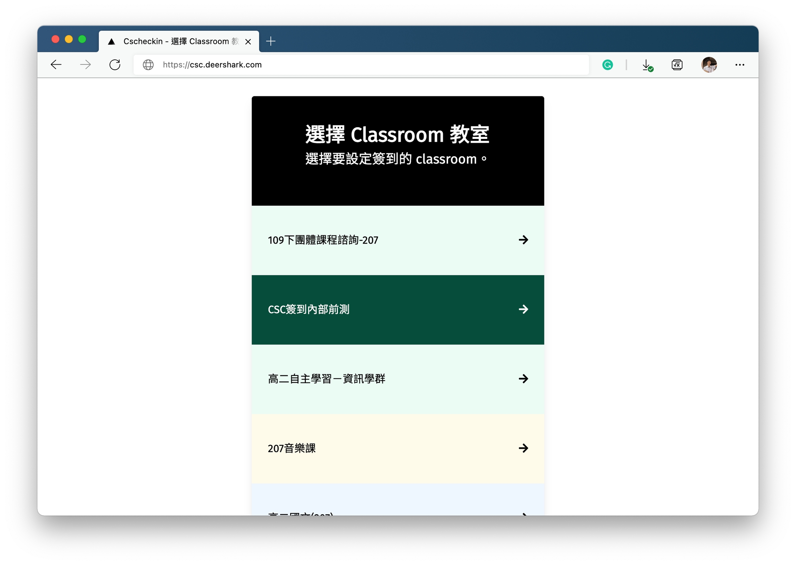Reload the current page
This screenshot has width=796, height=565.
tap(115, 65)
